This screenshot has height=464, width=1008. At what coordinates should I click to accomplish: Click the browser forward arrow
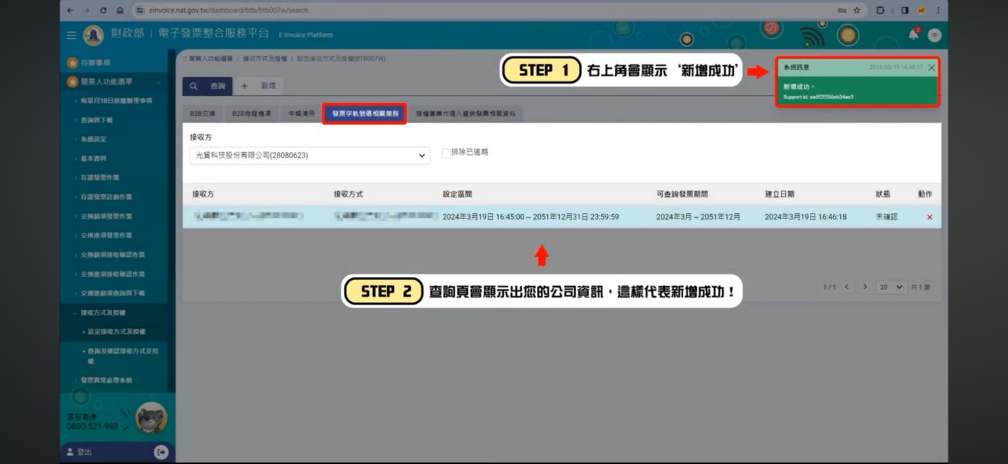pyautogui.click(x=87, y=11)
